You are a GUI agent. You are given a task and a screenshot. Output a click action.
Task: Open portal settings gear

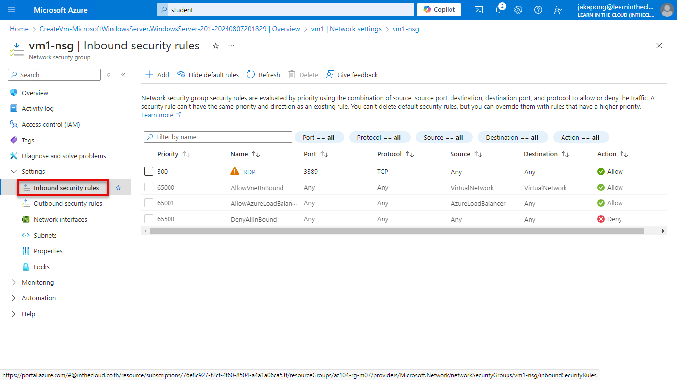(x=518, y=10)
